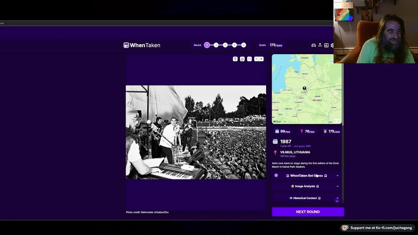
Task: Click the 'your guess: 1986' text
Action: point(302,146)
